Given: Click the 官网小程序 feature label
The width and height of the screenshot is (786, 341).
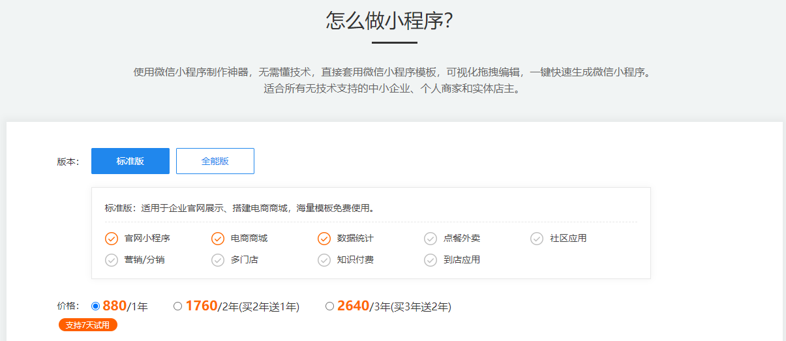Looking at the screenshot, I should 147,239.
